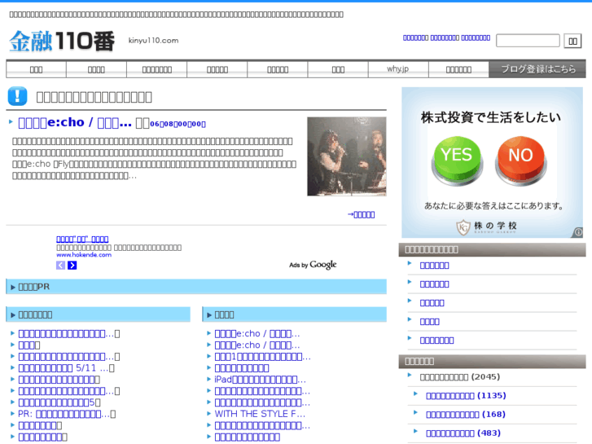The width and height of the screenshot is (592, 444).
Task: Expand the PR section header
Action: (x=196, y=287)
